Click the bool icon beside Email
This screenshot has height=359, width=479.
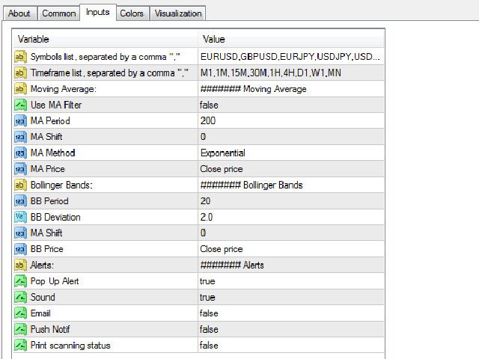click(x=20, y=313)
